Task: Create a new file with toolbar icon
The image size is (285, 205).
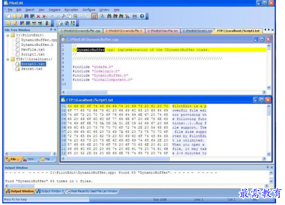Action: coord(9,16)
